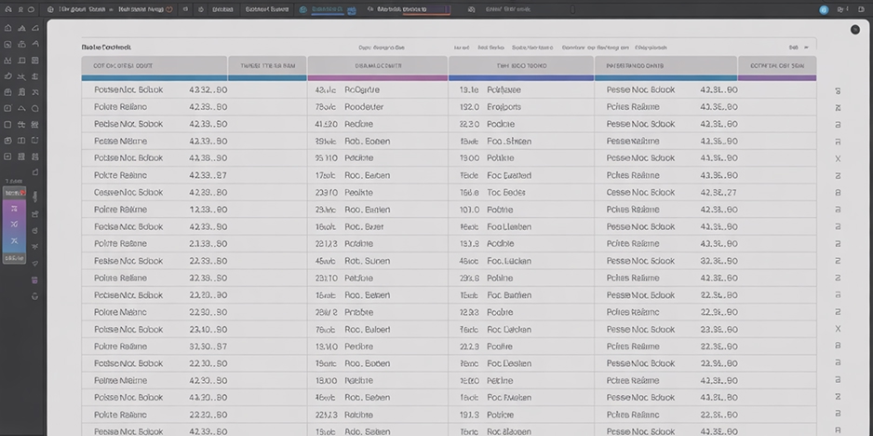Click the 'Foc Dsaken' cell
Viewport: 873px width, 436px height.
[x=509, y=363]
